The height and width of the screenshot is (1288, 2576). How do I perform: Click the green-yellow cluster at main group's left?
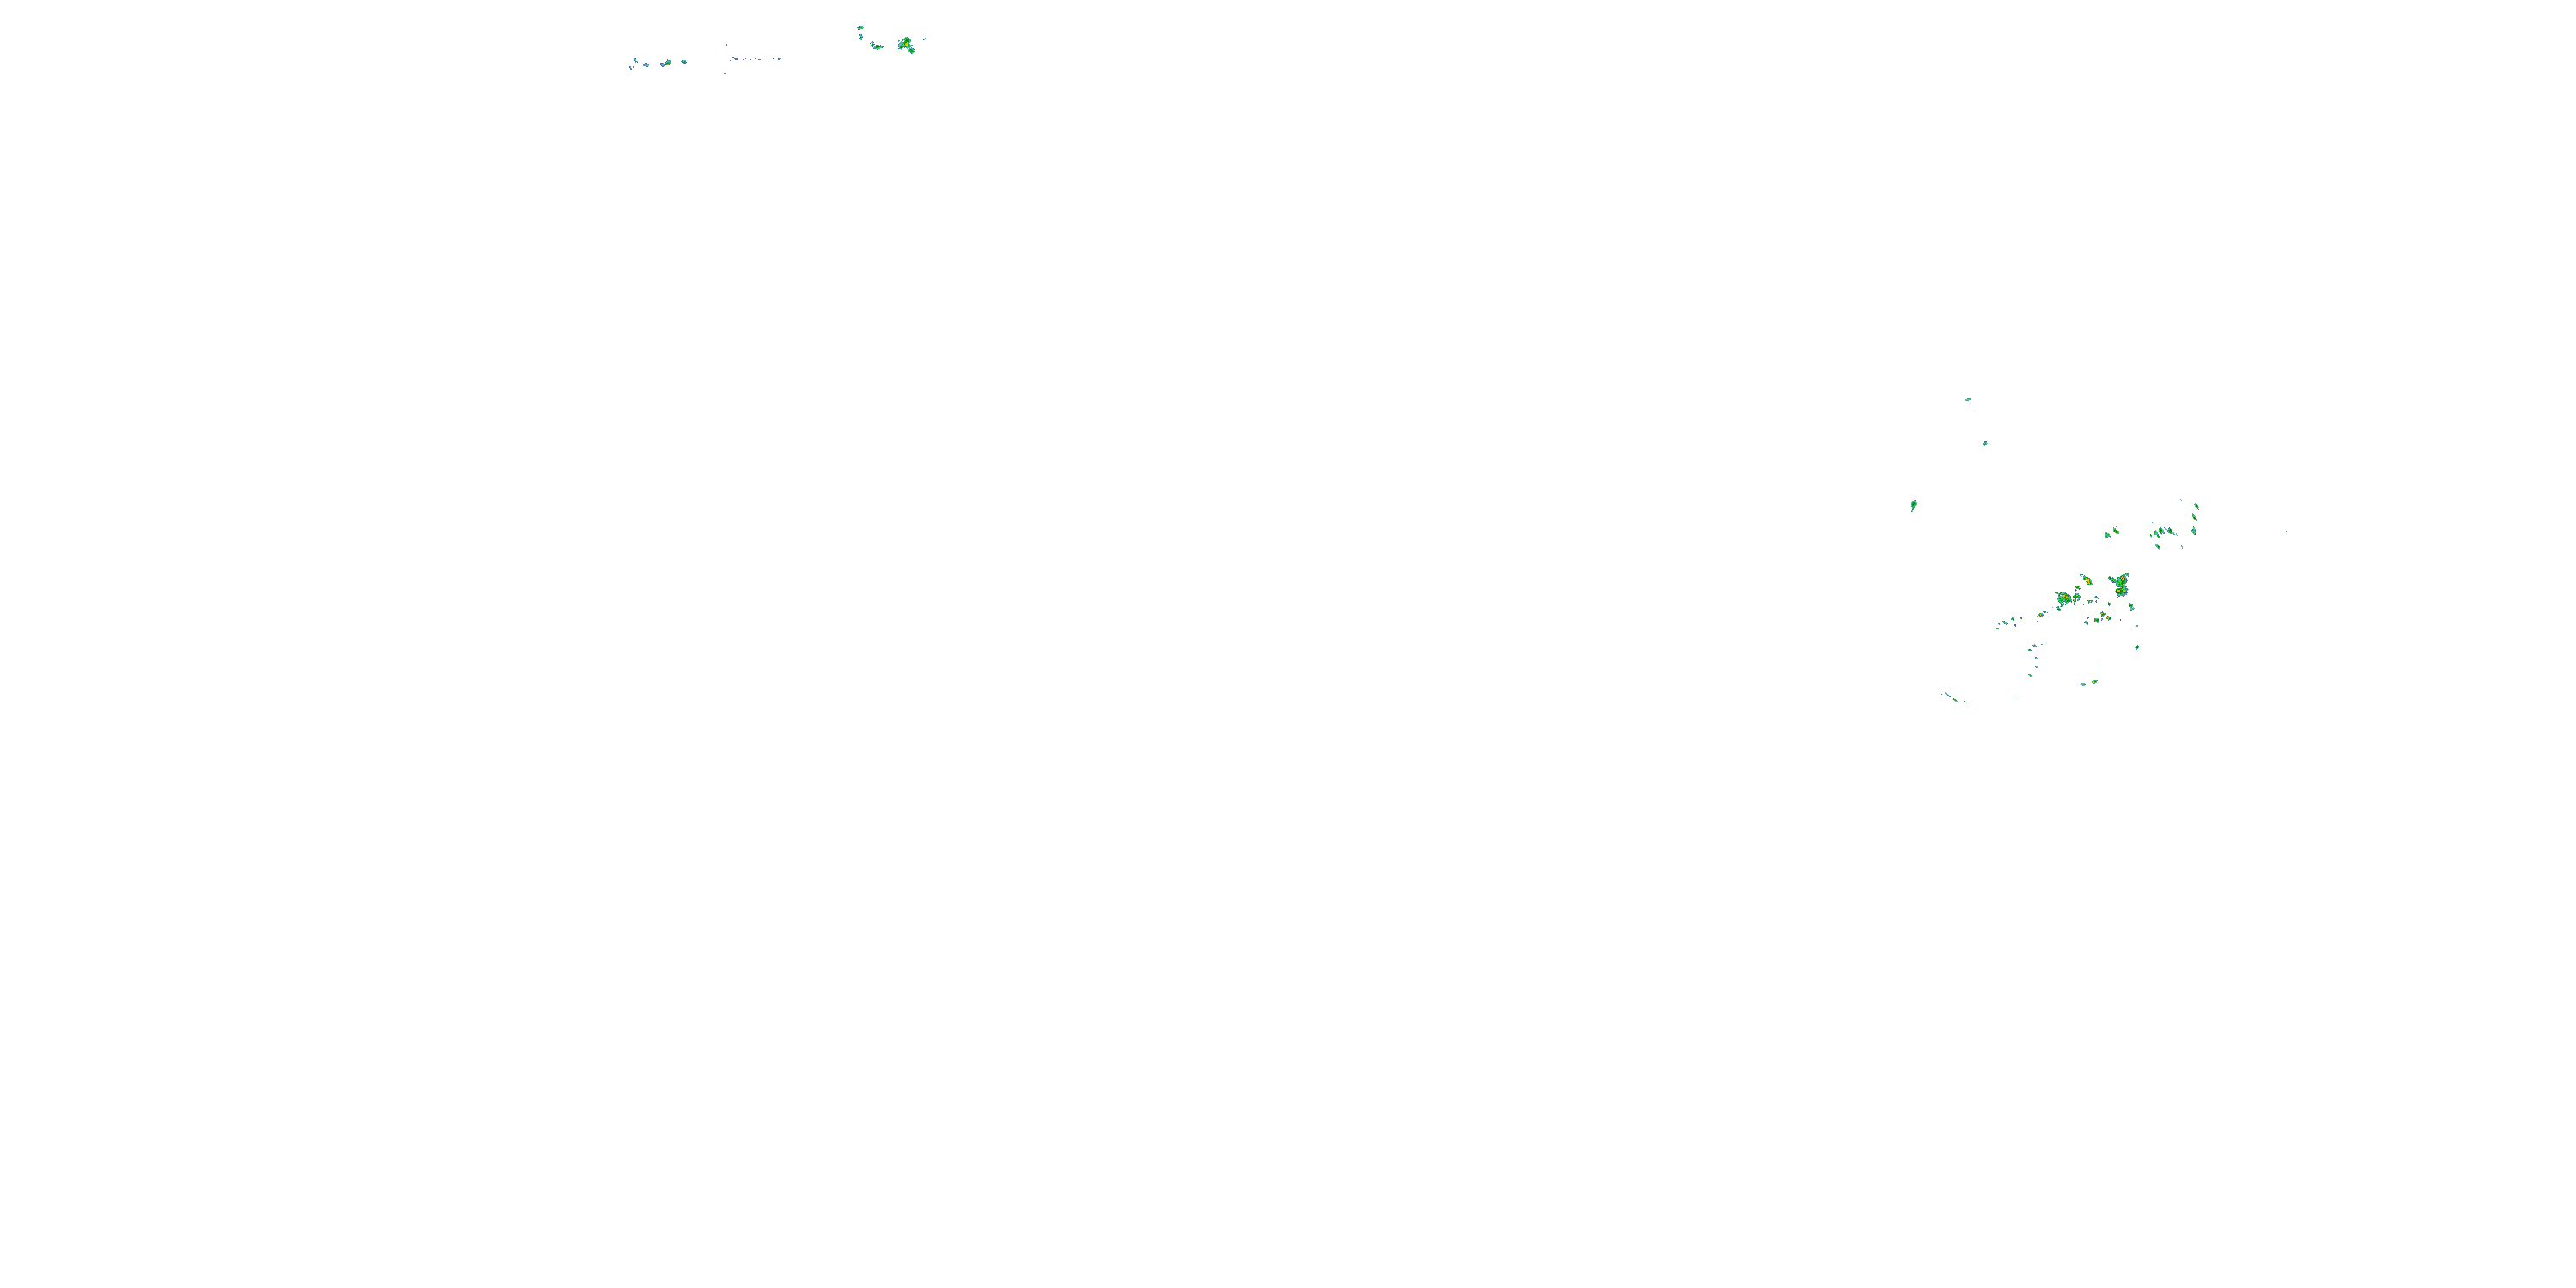(x=2065, y=598)
